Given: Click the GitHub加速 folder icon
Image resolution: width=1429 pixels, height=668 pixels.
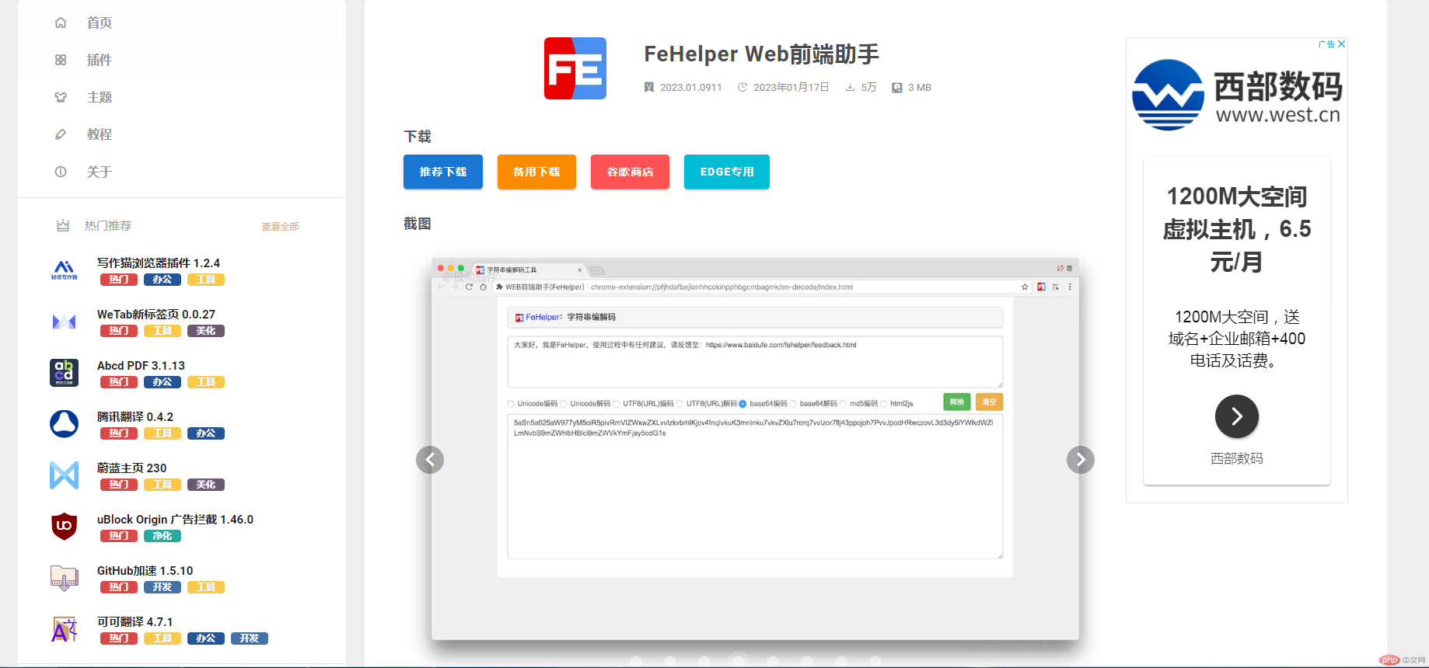Looking at the screenshot, I should (x=65, y=578).
